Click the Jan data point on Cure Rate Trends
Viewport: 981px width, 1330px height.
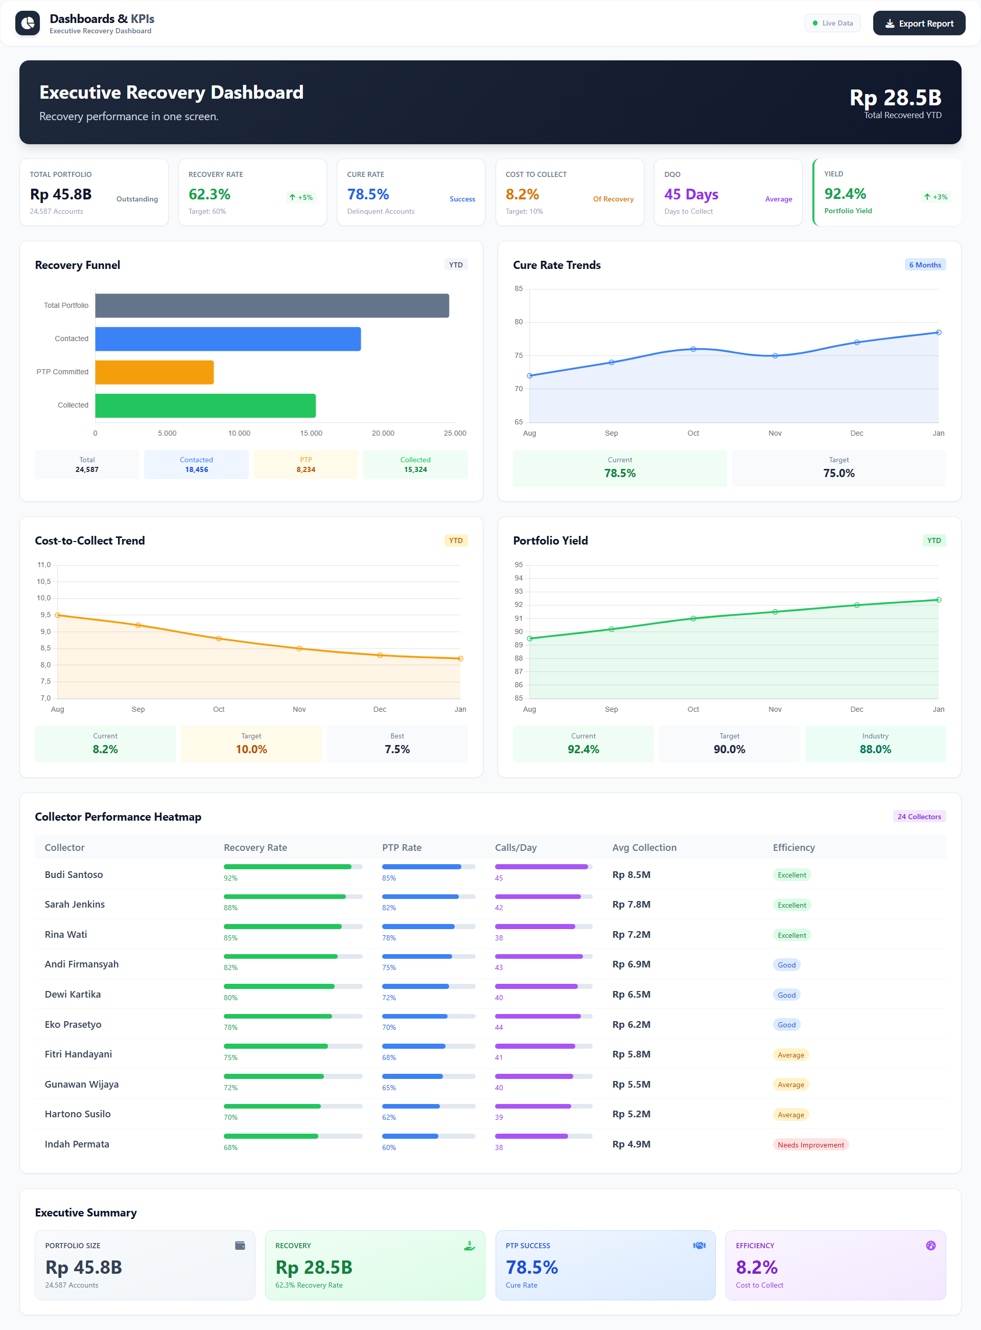click(x=938, y=332)
